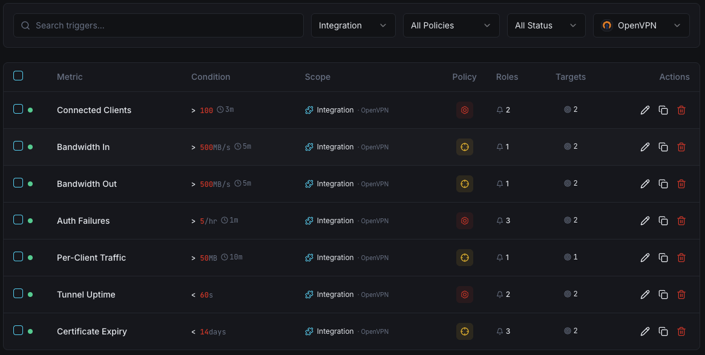Screen dimensions: 705x355
Task: Open the bell roles icon for Auth Failures
Action: tap(500, 220)
